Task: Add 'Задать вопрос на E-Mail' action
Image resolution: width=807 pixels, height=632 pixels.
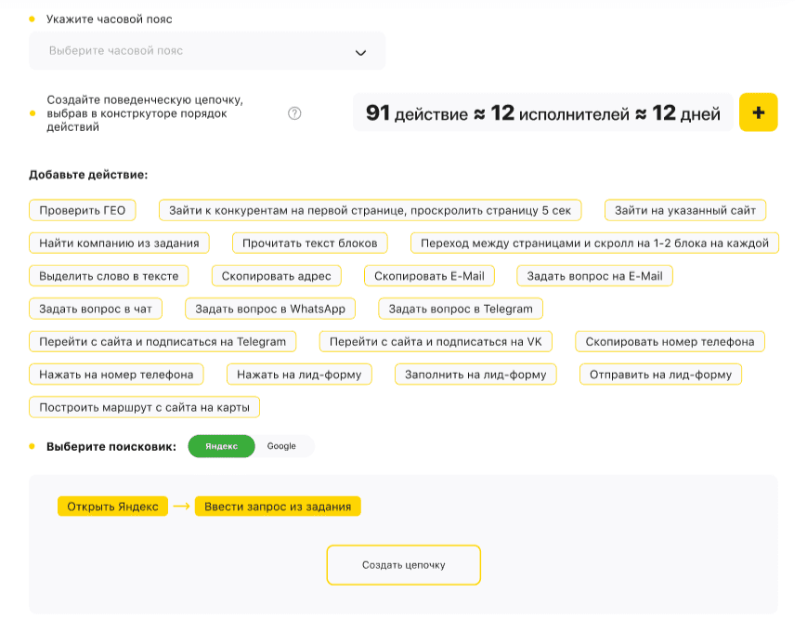Action: click(594, 276)
